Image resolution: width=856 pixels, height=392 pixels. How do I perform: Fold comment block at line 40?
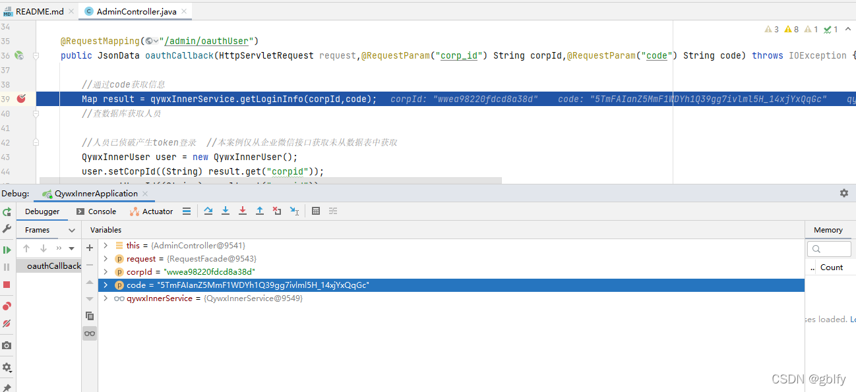pyautogui.click(x=36, y=113)
